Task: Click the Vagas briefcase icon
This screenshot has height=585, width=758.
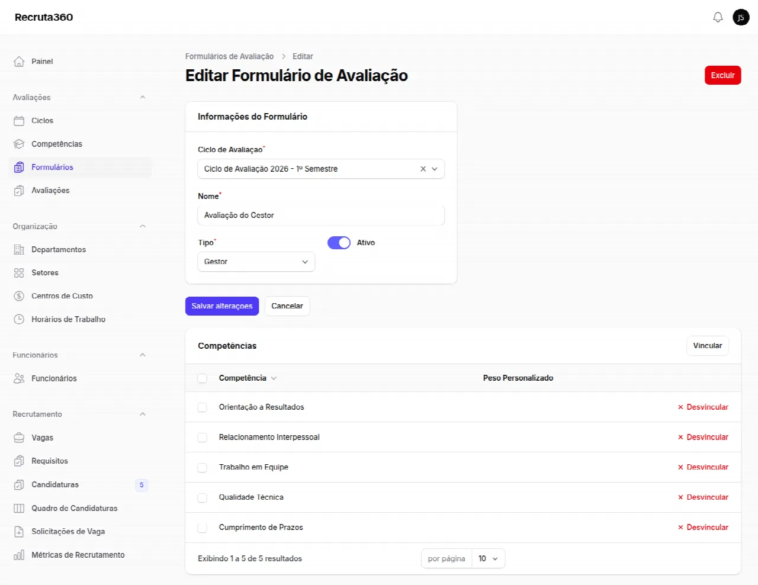Action: 19,438
